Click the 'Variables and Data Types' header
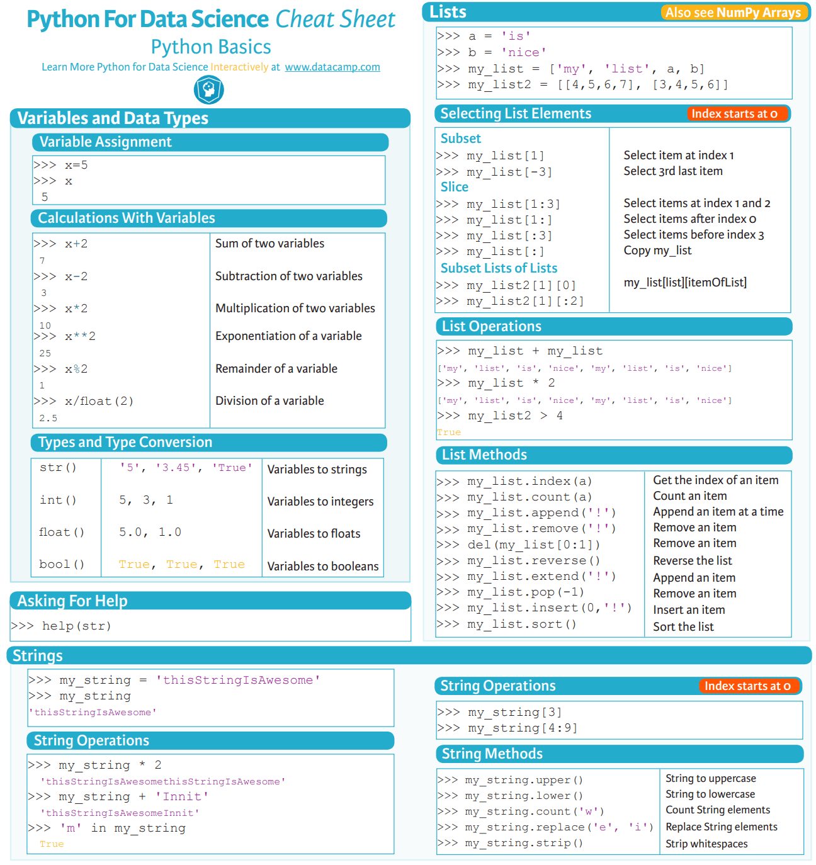The height and width of the screenshot is (865, 816). pos(210,118)
